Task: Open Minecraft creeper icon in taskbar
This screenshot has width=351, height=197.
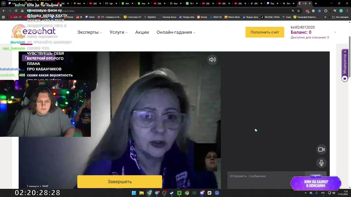Action: [x=179, y=193]
